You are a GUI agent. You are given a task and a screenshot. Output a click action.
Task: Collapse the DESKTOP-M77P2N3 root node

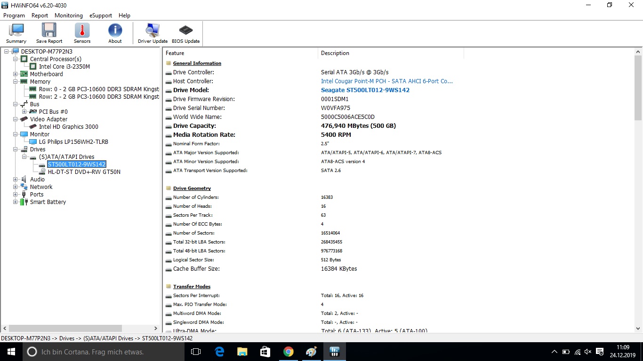tap(6, 52)
